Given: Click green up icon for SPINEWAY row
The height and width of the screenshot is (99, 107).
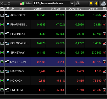Looking at the screenshot, I should coord(2,53).
